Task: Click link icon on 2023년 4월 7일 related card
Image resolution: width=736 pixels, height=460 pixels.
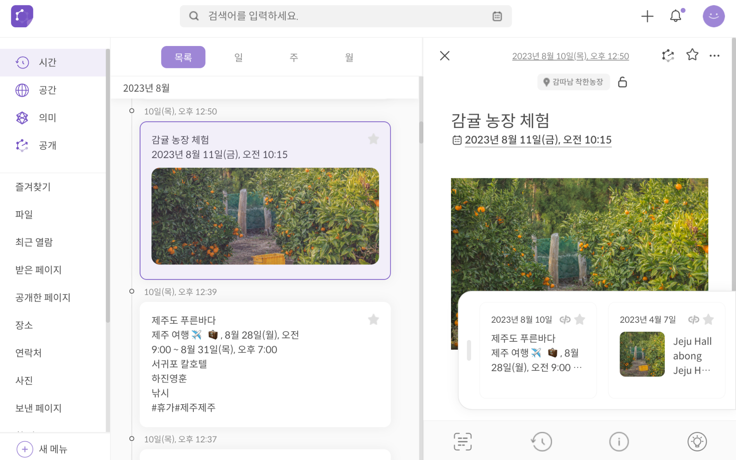Action: tap(694, 319)
